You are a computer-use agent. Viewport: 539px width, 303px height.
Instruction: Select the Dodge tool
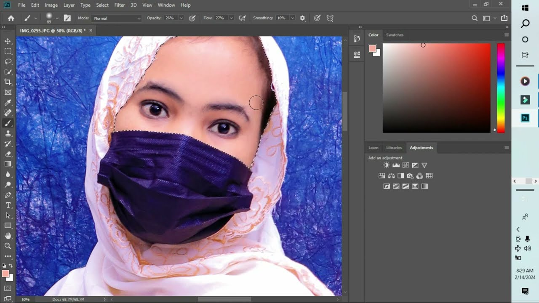coord(8,185)
